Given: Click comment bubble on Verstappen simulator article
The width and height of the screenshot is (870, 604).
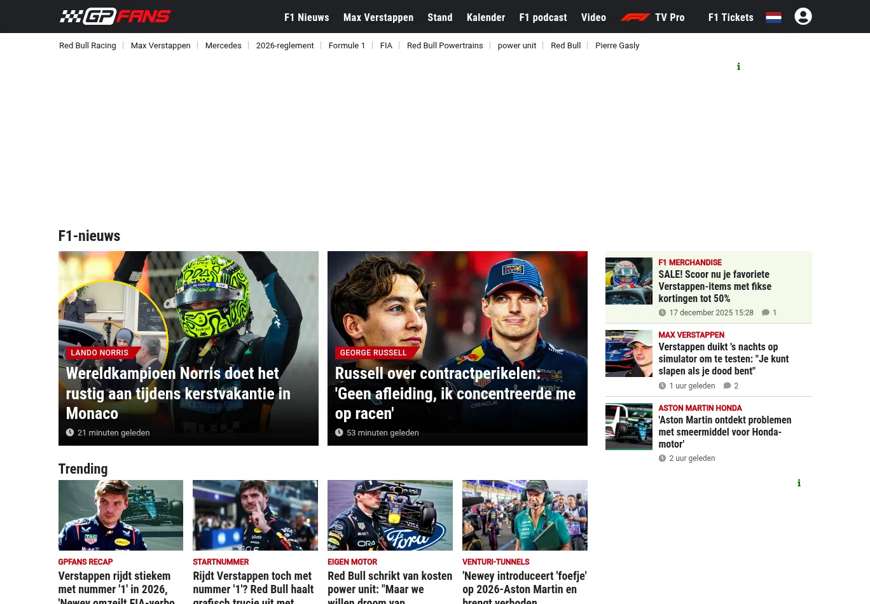Looking at the screenshot, I should 727,386.
